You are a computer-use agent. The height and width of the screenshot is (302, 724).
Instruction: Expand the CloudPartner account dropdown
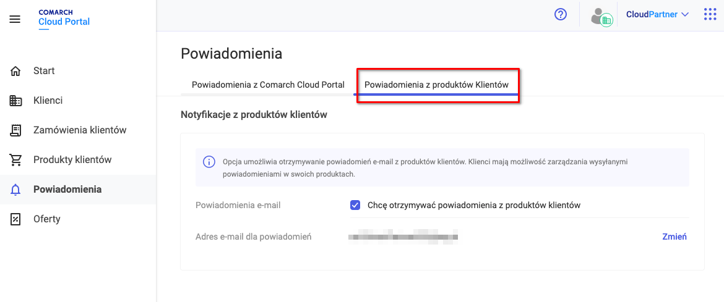point(658,14)
